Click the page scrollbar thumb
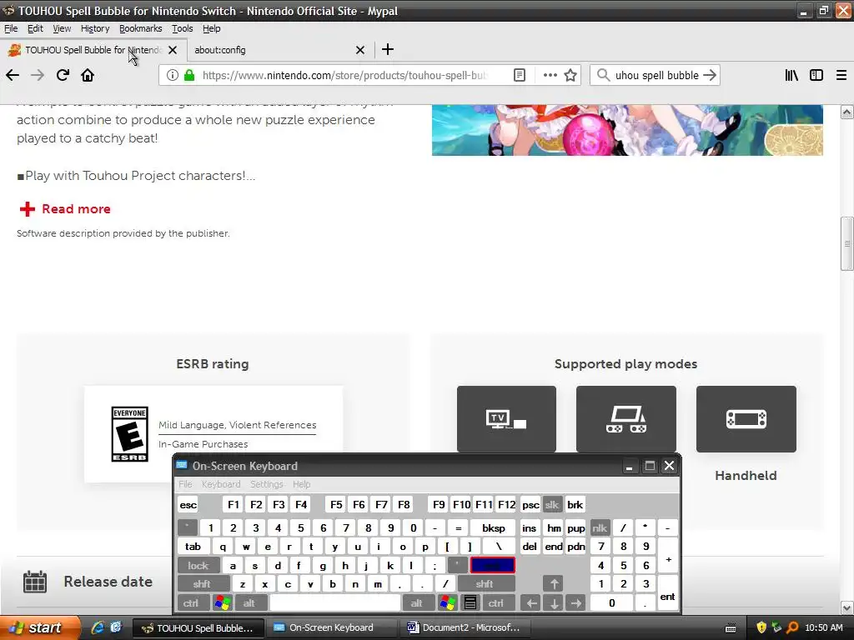The image size is (854, 640). (x=847, y=243)
